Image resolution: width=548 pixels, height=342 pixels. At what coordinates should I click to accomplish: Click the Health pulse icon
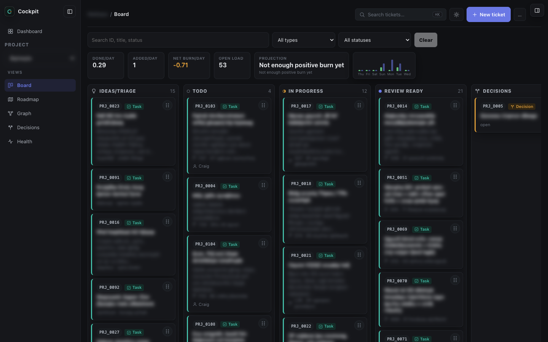[x=10, y=141]
